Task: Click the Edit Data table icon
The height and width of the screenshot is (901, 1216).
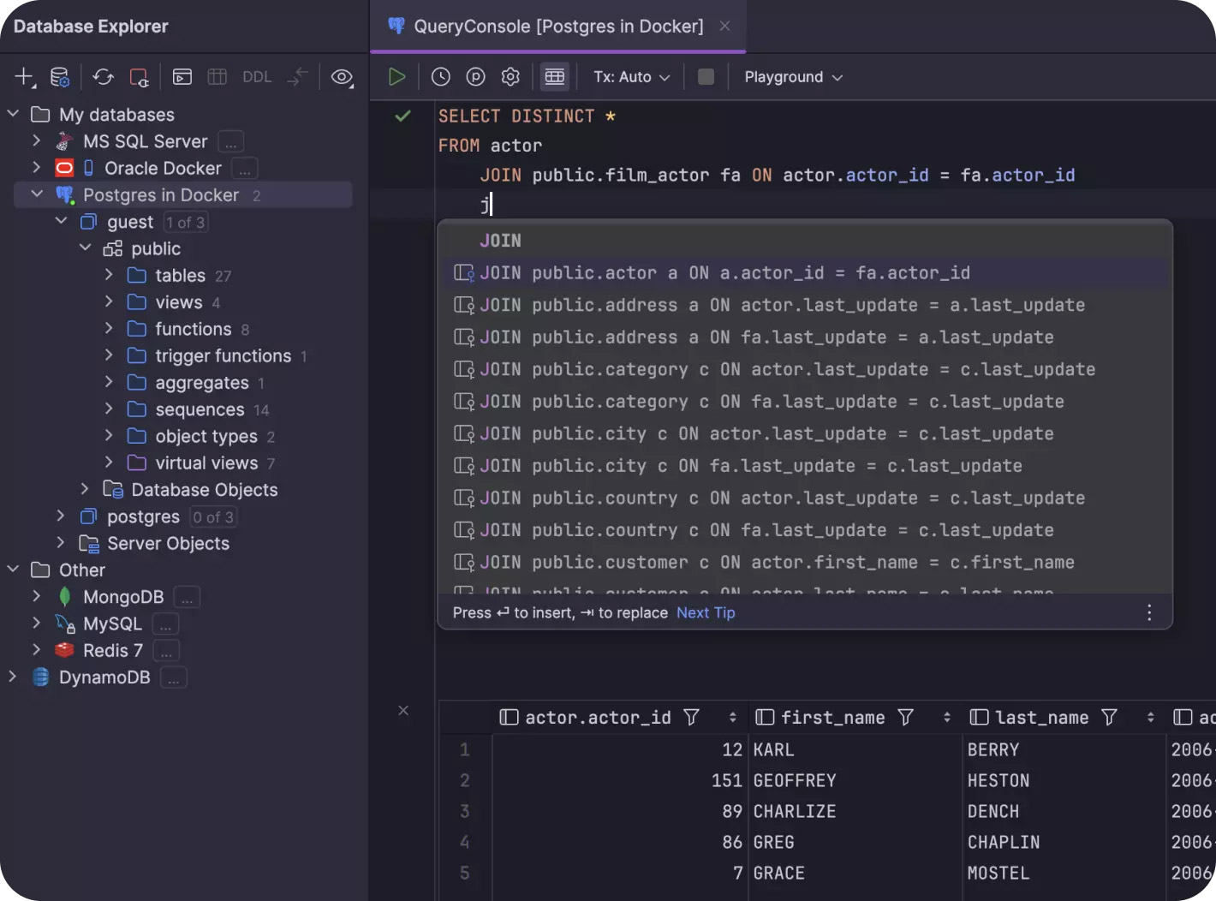Action: tap(218, 77)
